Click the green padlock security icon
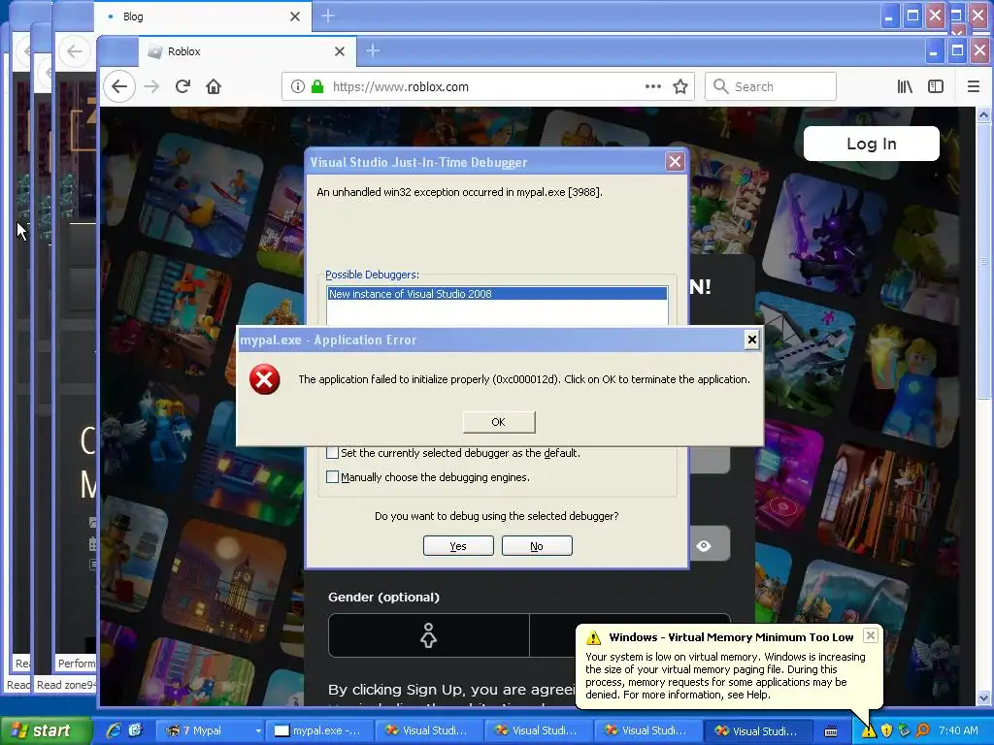Image resolution: width=994 pixels, height=745 pixels. pos(317,86)
